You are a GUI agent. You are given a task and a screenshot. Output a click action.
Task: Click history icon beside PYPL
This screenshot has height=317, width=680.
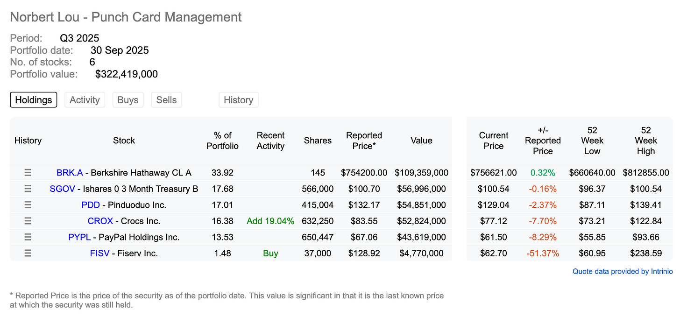[28, 237]
